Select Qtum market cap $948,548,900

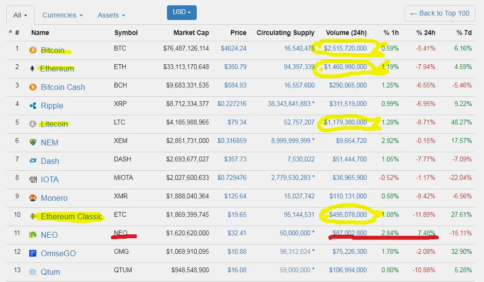[x=190, y=270]
